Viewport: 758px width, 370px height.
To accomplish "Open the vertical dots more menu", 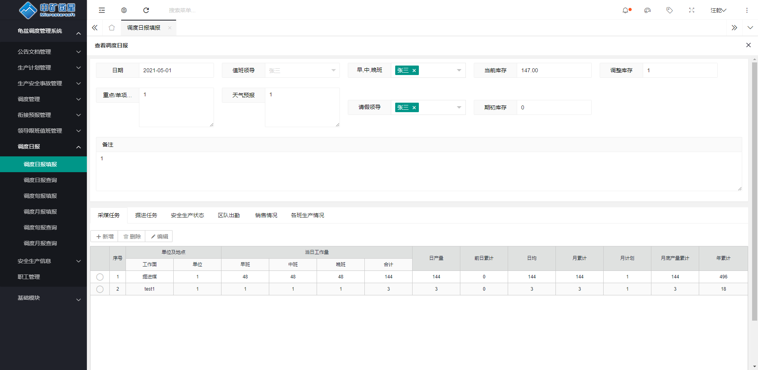I will 747,10.
